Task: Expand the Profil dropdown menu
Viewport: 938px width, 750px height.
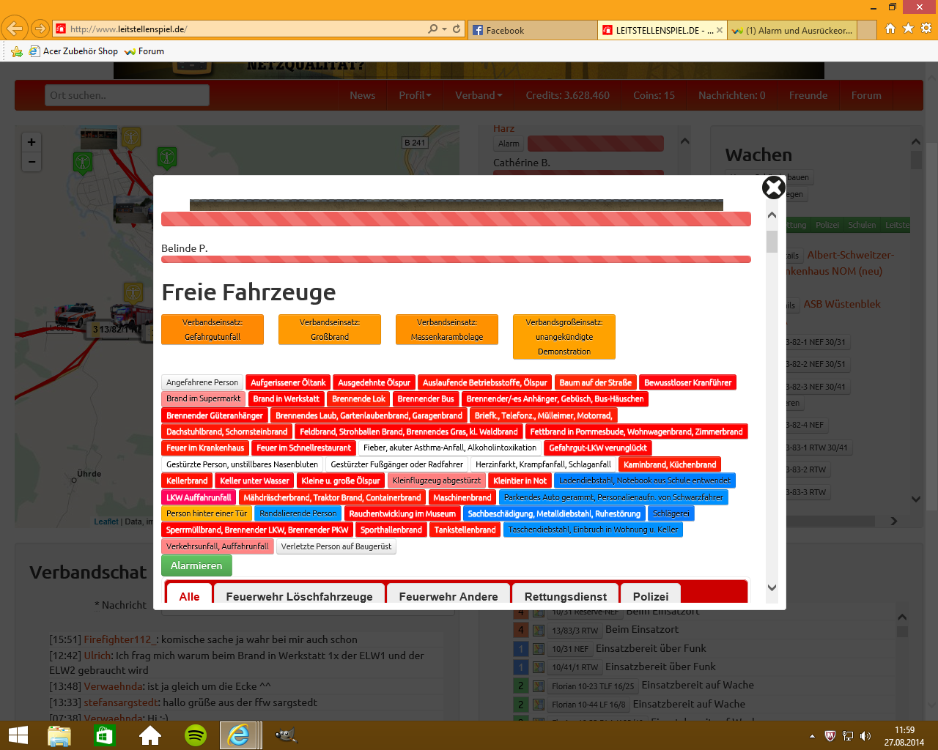Action: [415, 95]
